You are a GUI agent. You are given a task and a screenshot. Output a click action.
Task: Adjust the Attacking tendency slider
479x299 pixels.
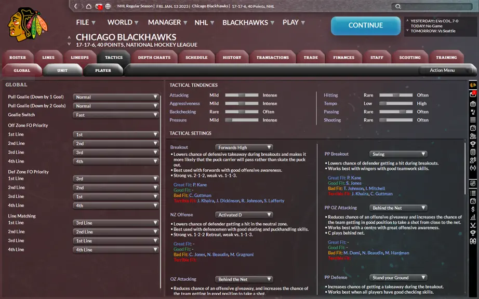pos(242,95)
